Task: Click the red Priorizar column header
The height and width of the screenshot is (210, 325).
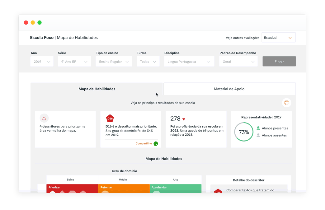Action: tap(72, 188)
